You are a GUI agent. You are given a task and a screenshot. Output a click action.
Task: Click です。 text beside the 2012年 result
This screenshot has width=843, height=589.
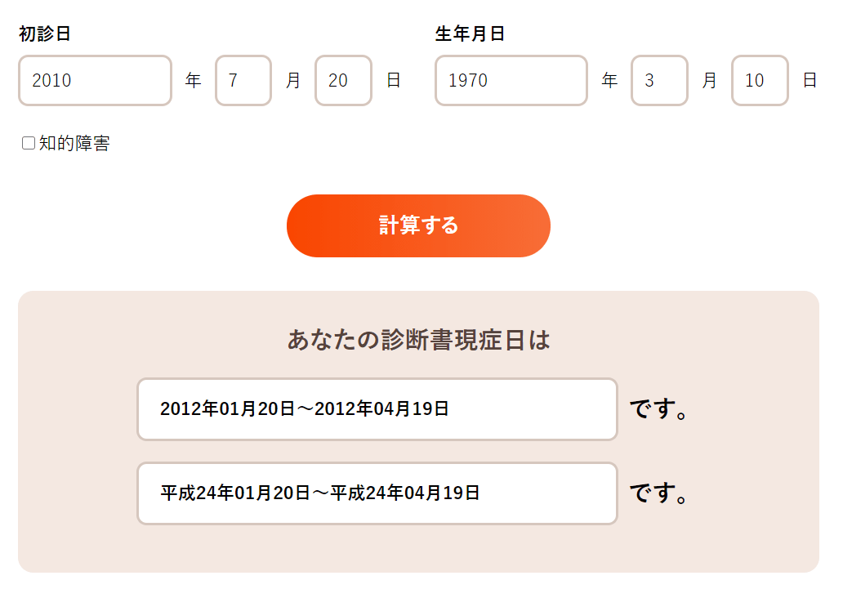point(659,409)
